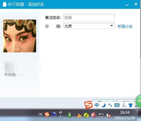The image size is (141, 121).
Task: Toggle Chinese/English mode with the 中 button
Action: [x=97, y=105]
